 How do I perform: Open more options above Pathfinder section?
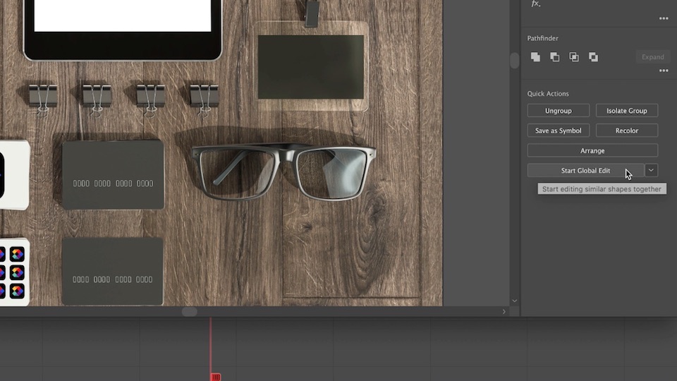664,18
